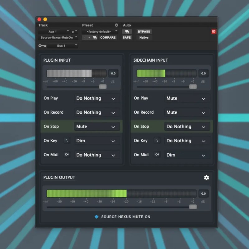Open Plugin Input On Key dropdown

pos(97,141)
